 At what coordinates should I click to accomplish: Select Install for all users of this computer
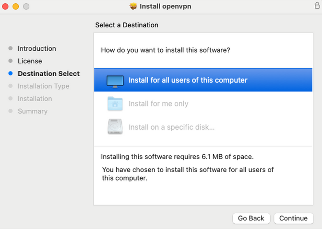coord(203,80)
